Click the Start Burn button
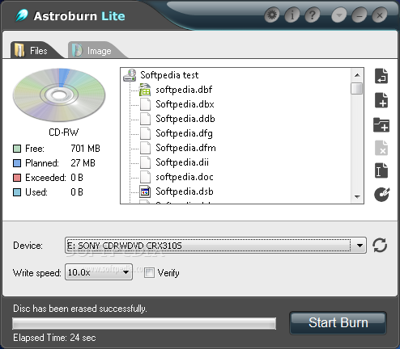This screenshot has width=400, height=349. click(338, 323)
